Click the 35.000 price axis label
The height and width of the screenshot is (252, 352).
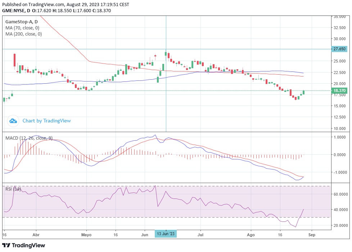point(339,17)
